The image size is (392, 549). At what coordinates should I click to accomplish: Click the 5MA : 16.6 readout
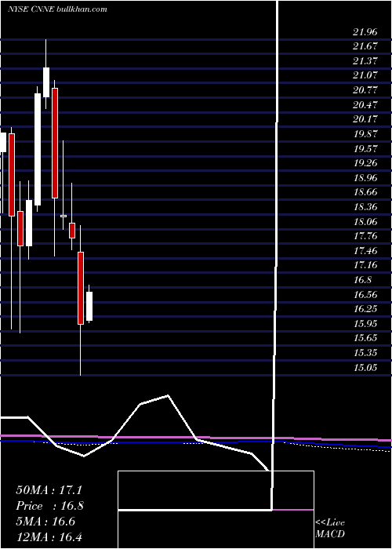(45, 522)
